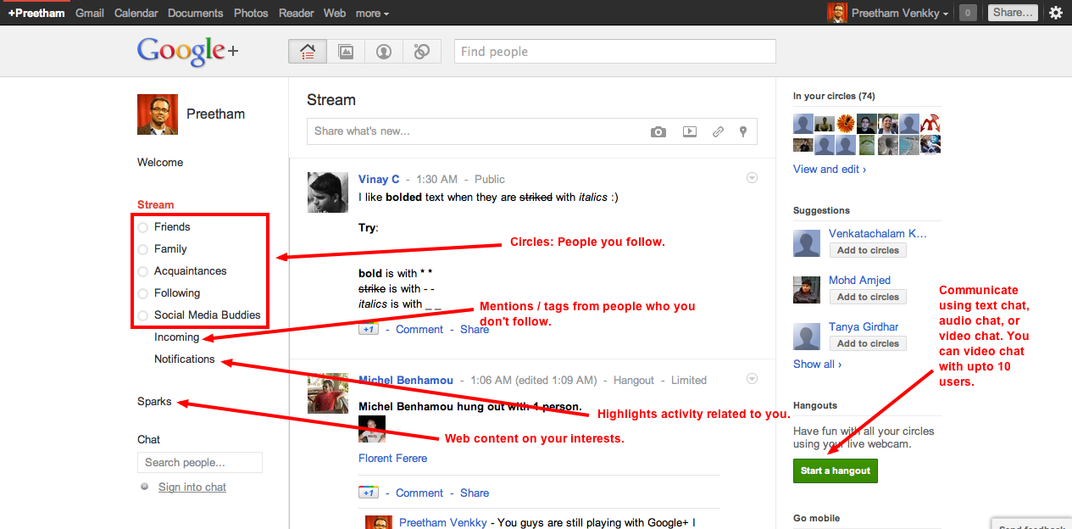Open Preetham Venkky comment author link

tap(443, 522)
